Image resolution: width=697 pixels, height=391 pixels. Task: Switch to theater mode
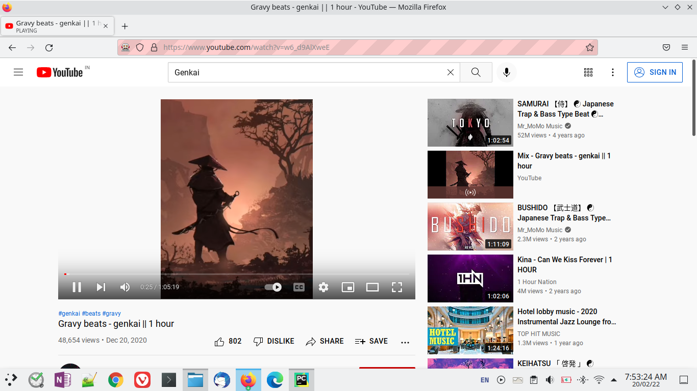click(372, 287)
